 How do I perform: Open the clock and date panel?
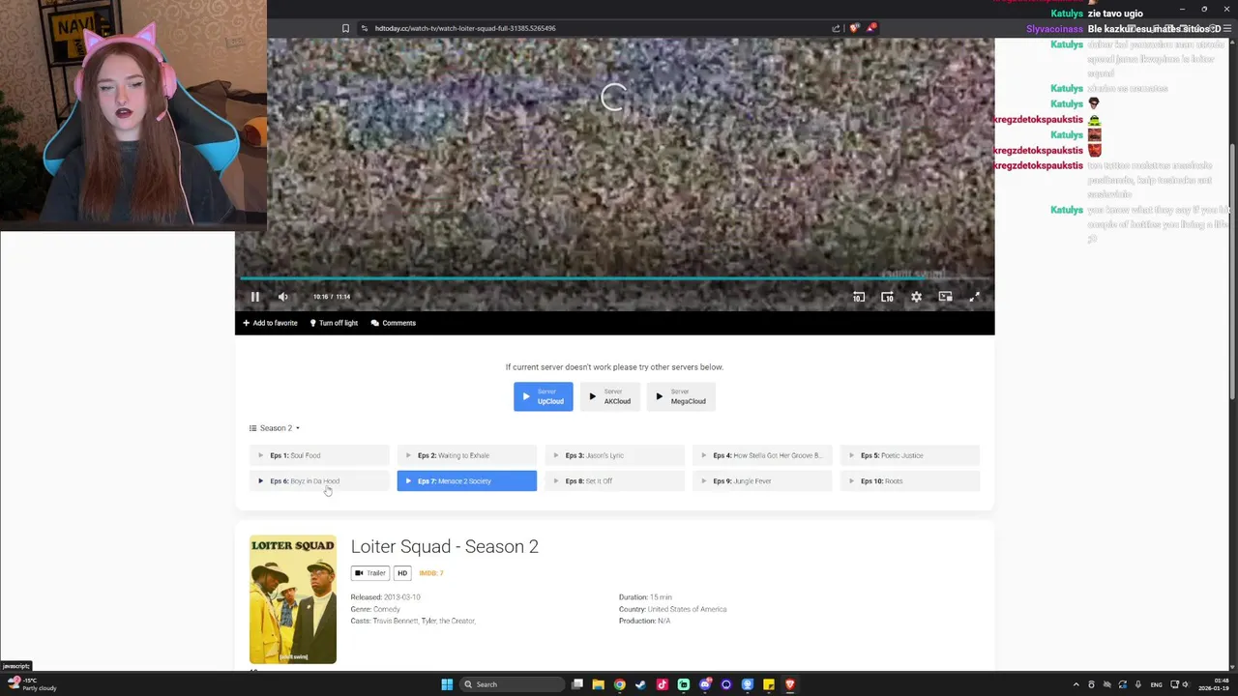(1213, 684)
